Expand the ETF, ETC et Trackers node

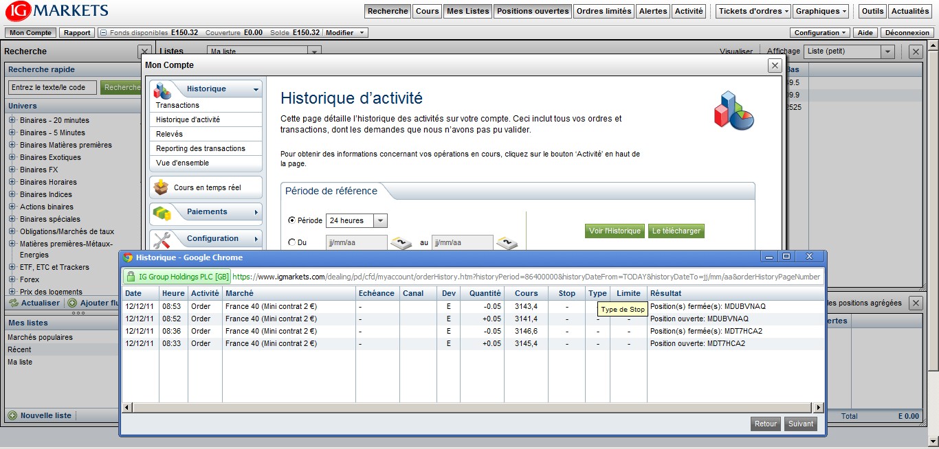tap(12, 267)
